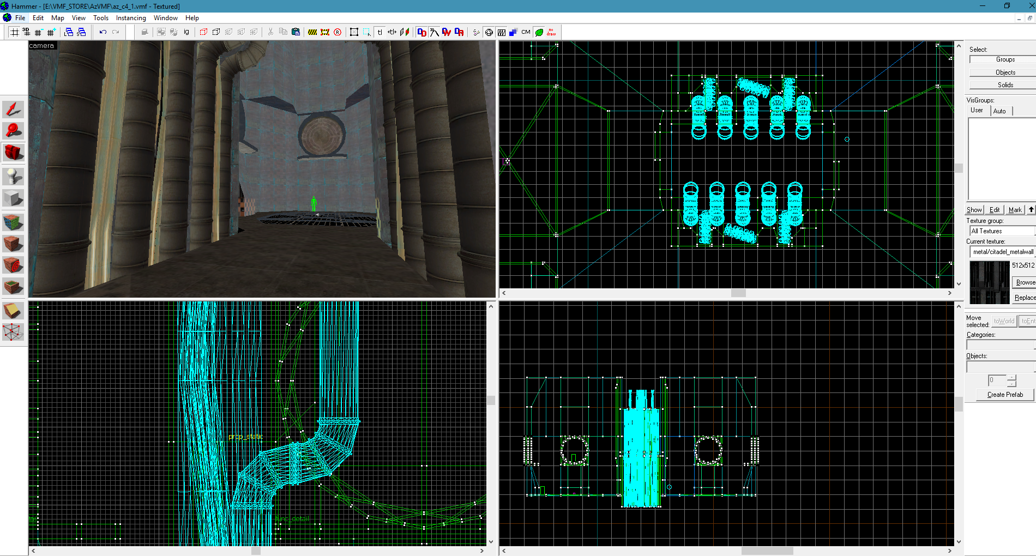Select the Toggle texture application tool
Image resolution: width=1036 pixels, height=556 pixels.
pos(13,222)
